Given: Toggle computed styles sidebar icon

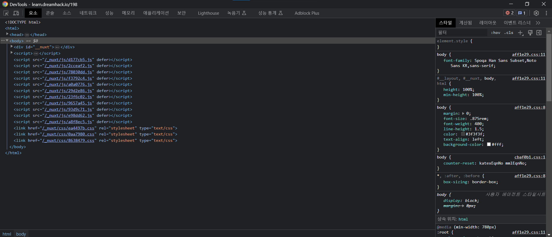Looking at the screenshot, I should 539,33.
